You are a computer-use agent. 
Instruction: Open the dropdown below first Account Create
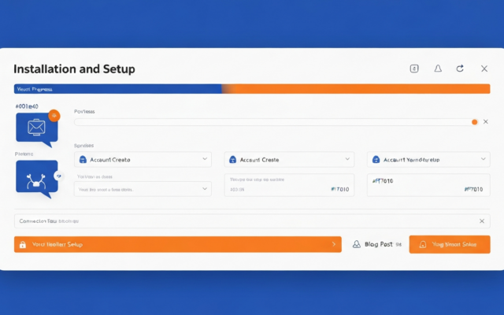point(206,189)
